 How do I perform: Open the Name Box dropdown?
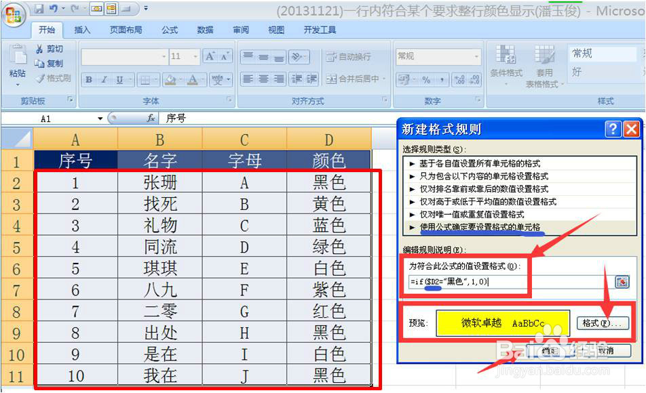[x=99, y=117]
